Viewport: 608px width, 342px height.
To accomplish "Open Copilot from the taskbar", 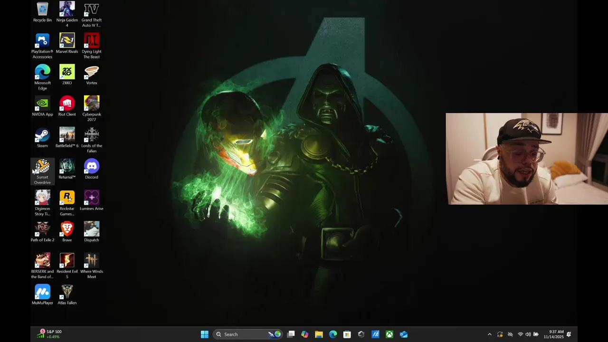I will point(305,334).
